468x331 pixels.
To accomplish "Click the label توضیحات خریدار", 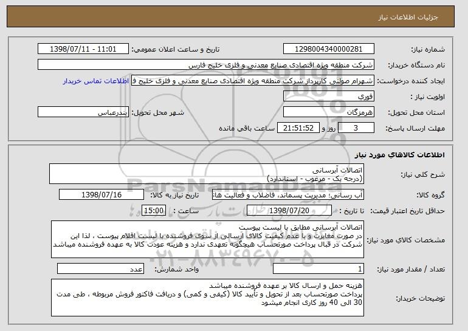I will point(420,298).
